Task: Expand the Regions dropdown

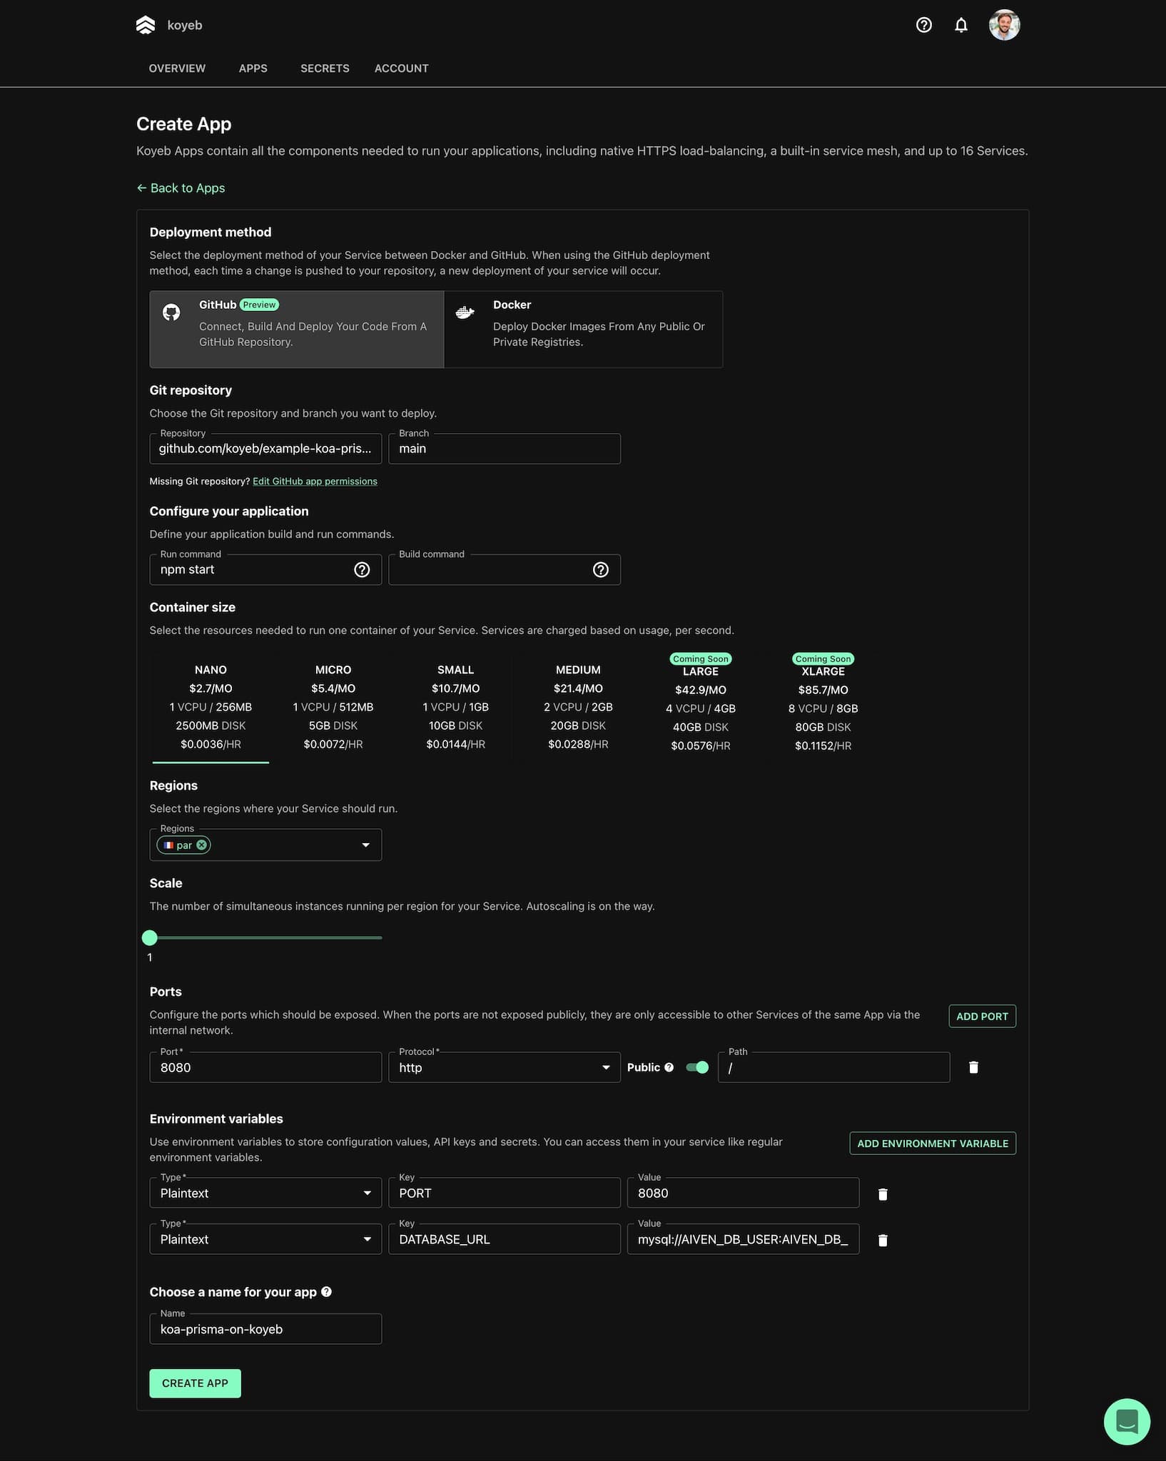Action: point(365,845)
